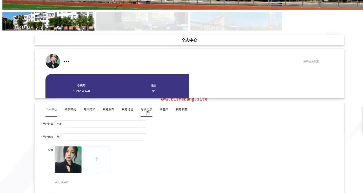This screenshot has height=193, width=363.
Task: View the 我的收藏 tab
Action: pos(181,109)
